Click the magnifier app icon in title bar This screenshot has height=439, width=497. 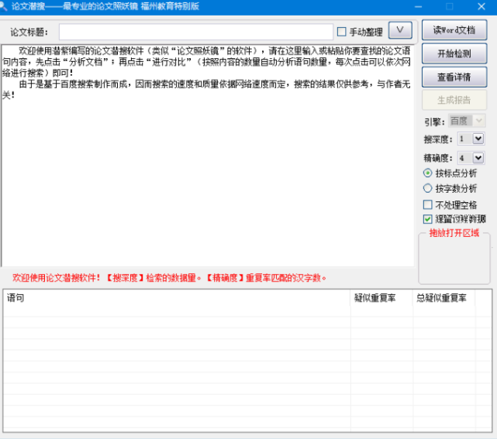tap(3, 6)
